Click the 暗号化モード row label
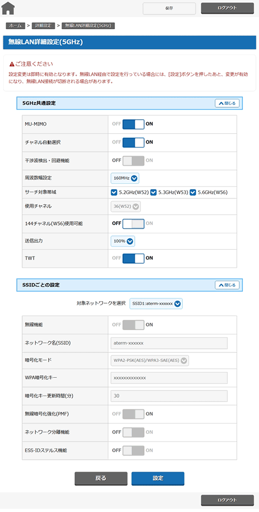Viewport: 259px width, 512px height. (x=38, y=361)
